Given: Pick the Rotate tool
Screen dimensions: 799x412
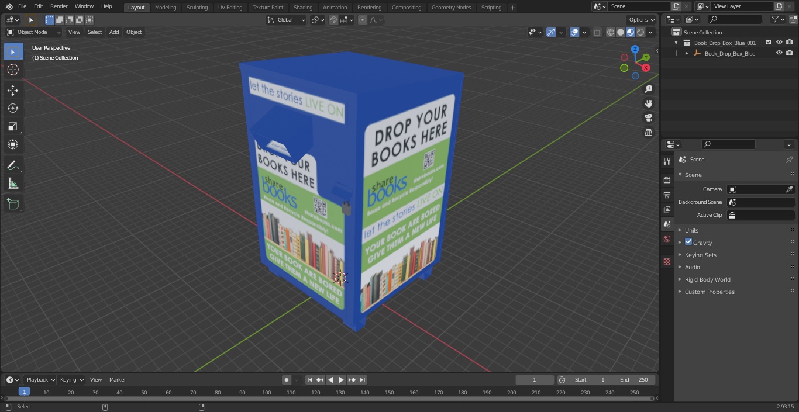Looking at the screenshot, I should point(13,108).
